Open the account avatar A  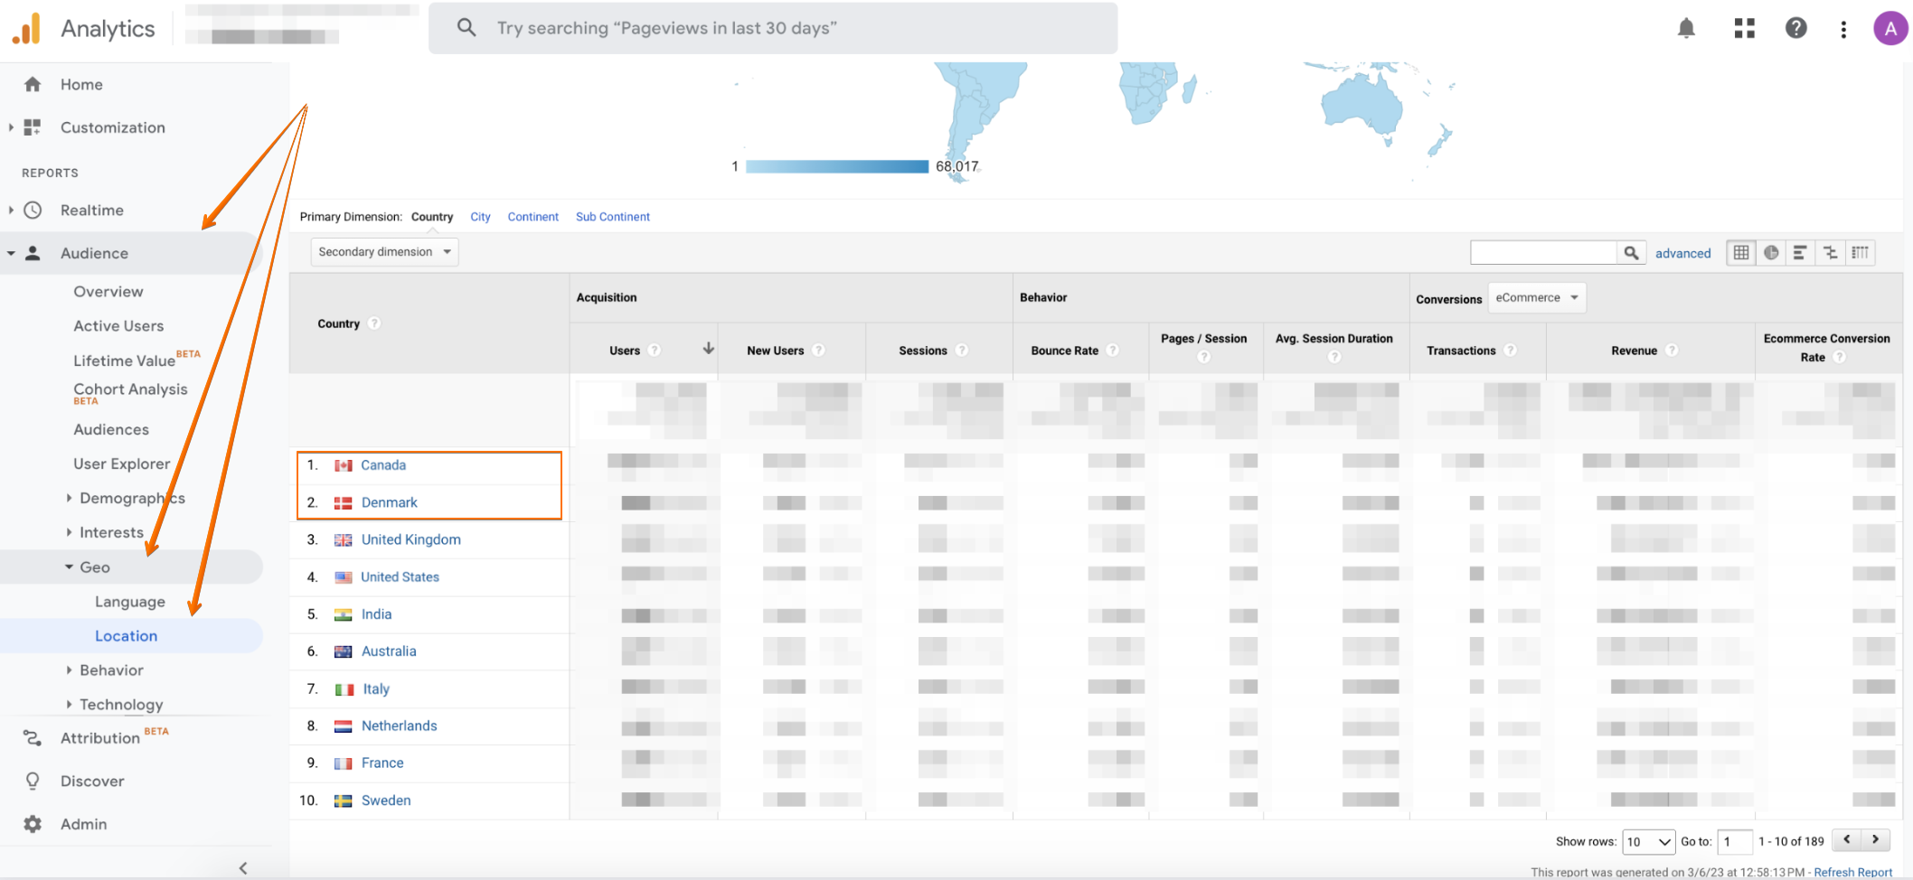pyautogui.click(x=1889, y=28)
